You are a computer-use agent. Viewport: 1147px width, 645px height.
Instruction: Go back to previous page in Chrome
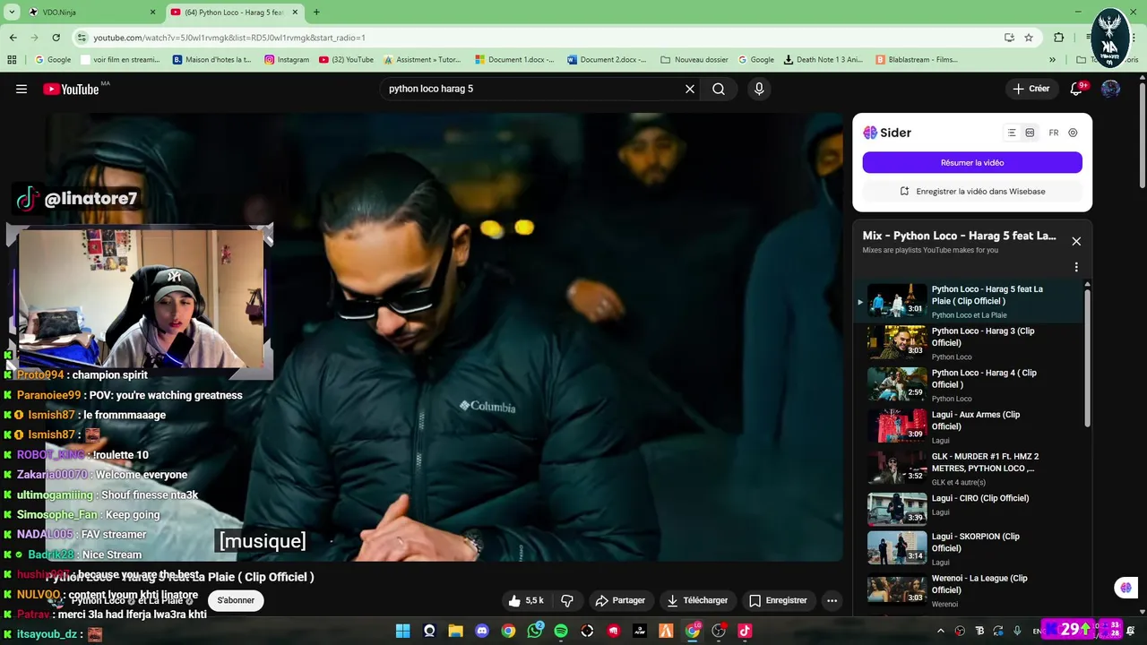13,38
